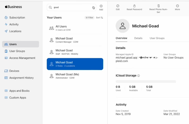The image size is (189, 124).
Task: Select Michael Goad (Me) Administrator entry
Action: click(75, 76)
